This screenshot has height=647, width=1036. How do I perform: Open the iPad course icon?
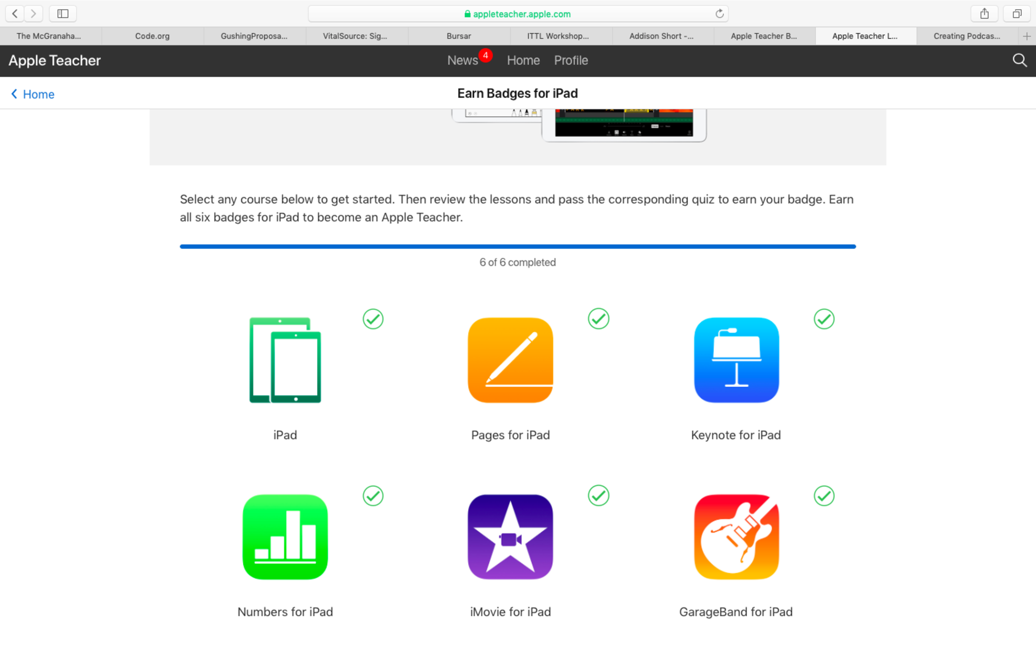click(285, 360)
